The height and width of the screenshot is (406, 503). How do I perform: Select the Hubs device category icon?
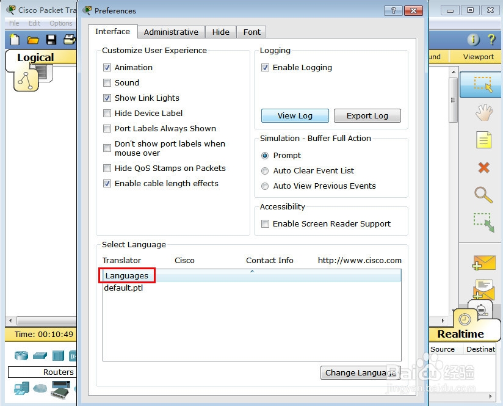58,355
